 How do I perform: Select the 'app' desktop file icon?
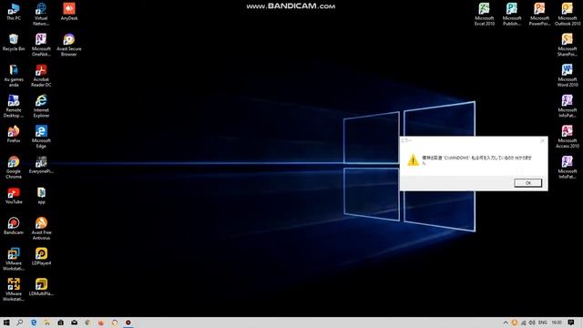pyautogui.click(x=41, y=196)
